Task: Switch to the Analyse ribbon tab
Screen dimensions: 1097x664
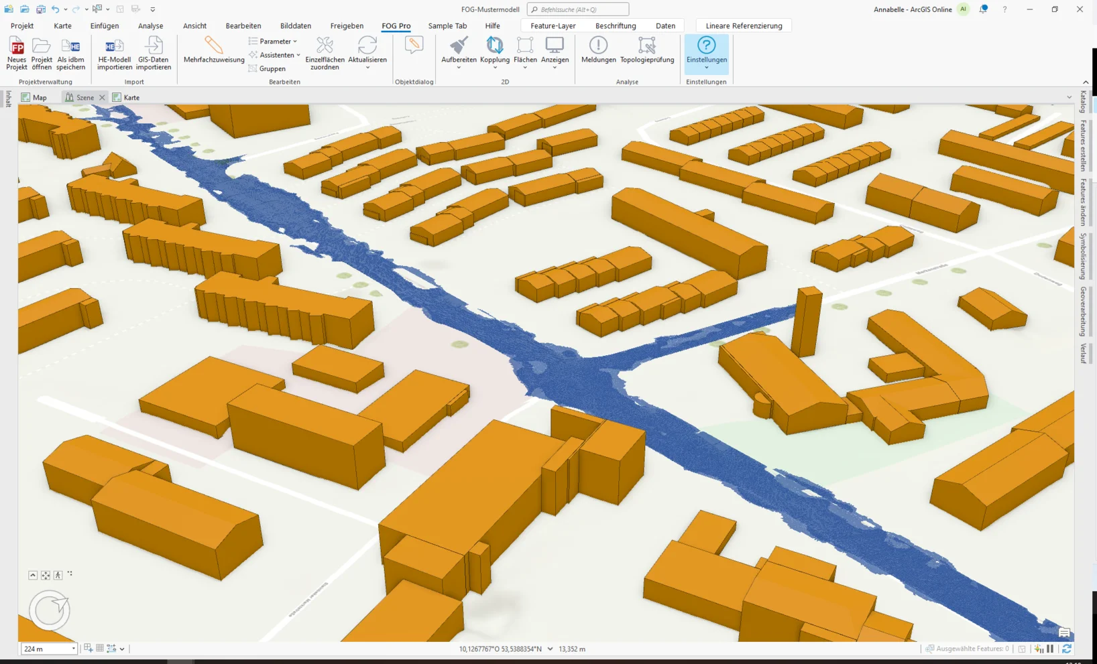Action: point(150,25)
